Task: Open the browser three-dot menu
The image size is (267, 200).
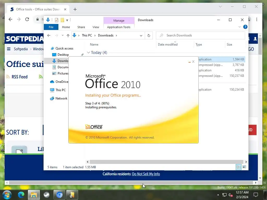Action: [x=257, y=19]
